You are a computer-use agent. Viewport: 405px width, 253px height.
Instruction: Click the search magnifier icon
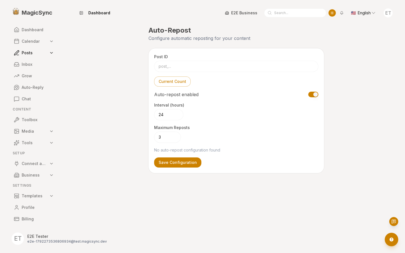pos(270,13)
